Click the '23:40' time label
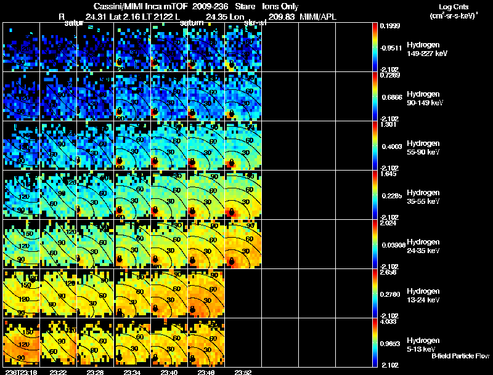 [169, 372]
